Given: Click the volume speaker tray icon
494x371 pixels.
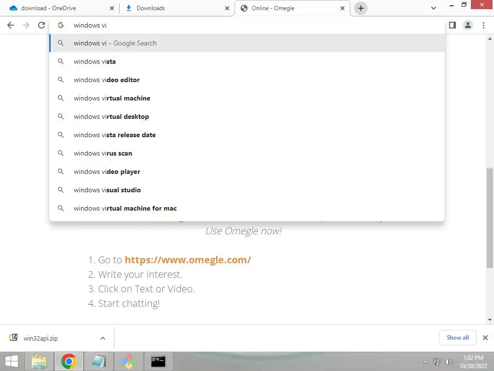Looking at the screenshot, I should coord(448,361).
